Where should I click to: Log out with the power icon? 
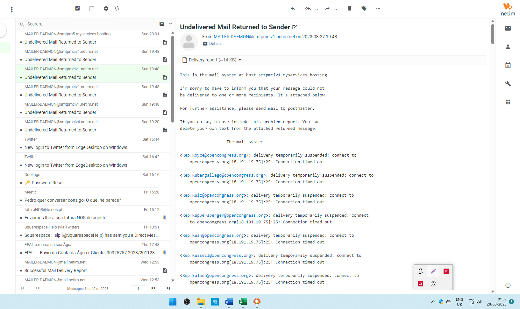pos(508,285)
